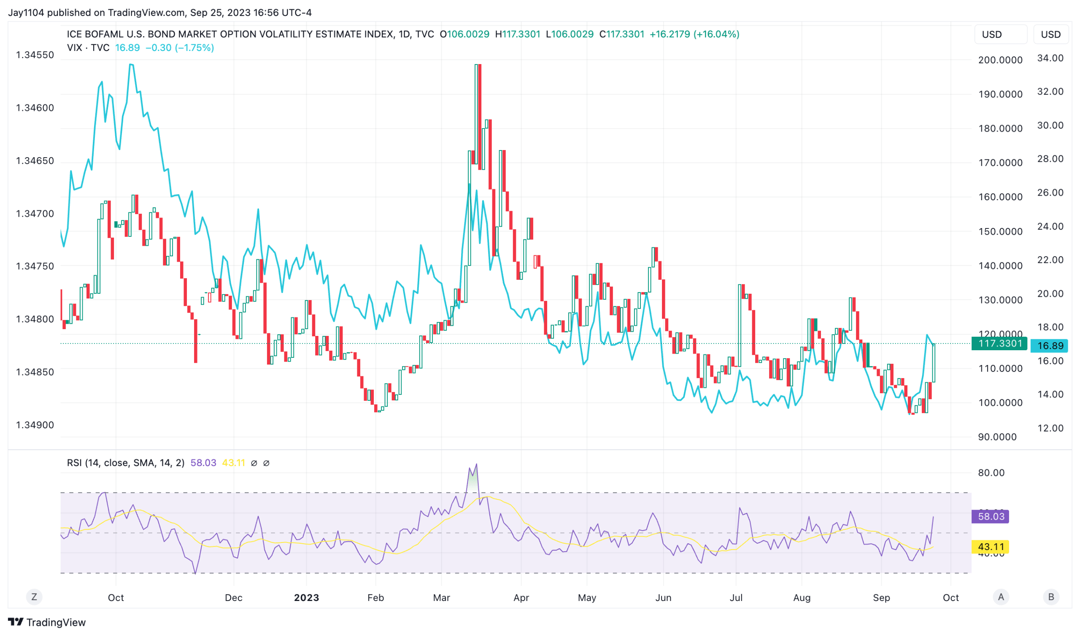This screenshot has width=1080, height=636.
Task: Click the Z scale circle button
Action: click(34, 597)
